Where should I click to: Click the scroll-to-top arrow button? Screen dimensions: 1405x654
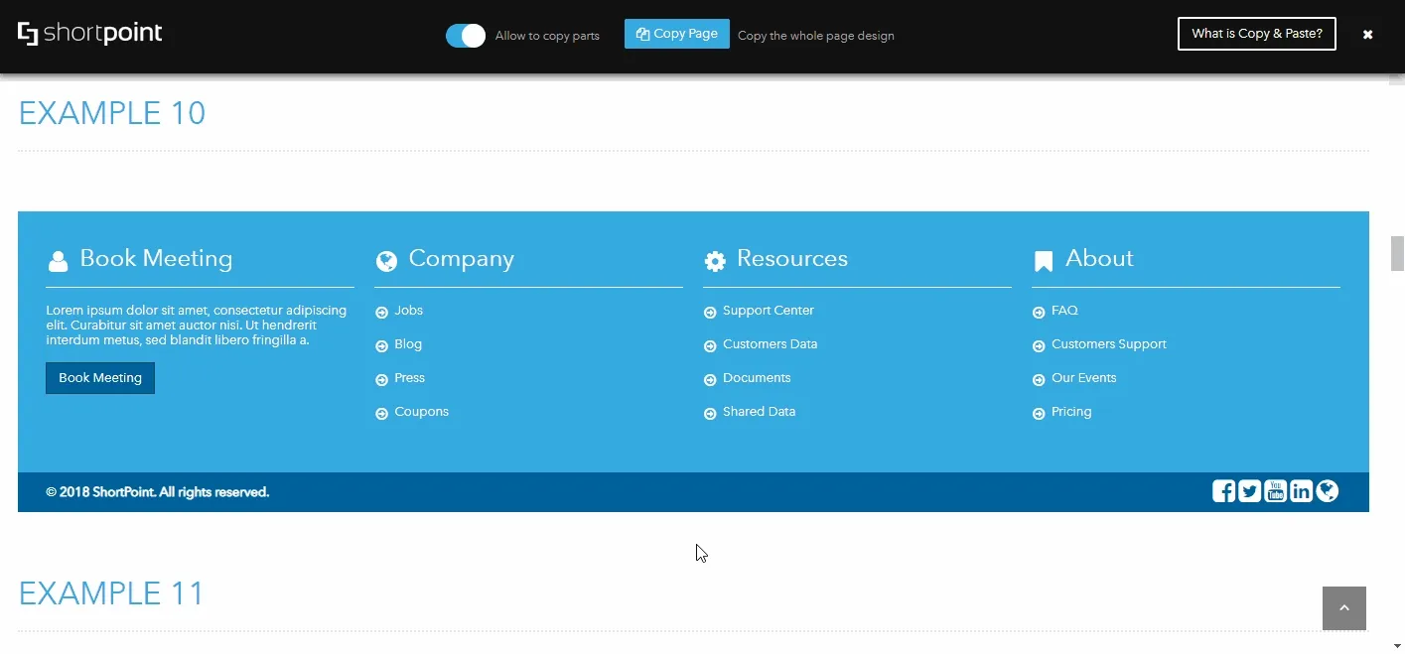coord(1343,608)
